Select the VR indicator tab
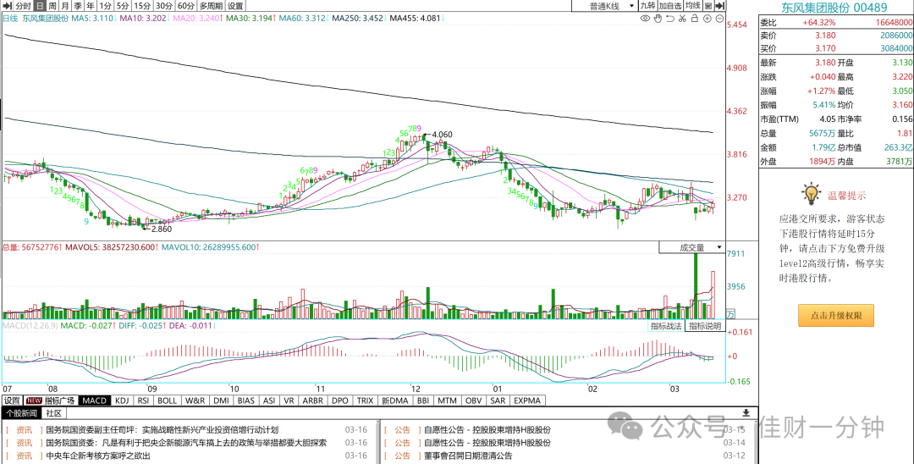Image resolution: width=914 pixels, height=464 pixels. click(289, 401)
